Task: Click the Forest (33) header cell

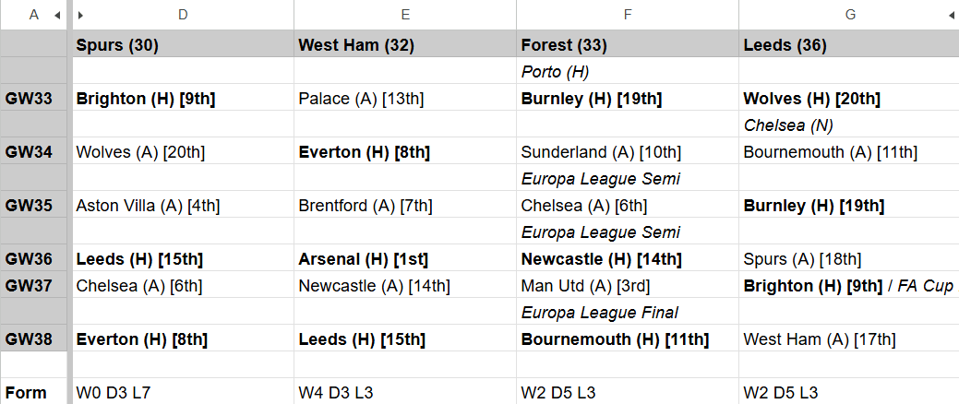Action: [628, 44]
